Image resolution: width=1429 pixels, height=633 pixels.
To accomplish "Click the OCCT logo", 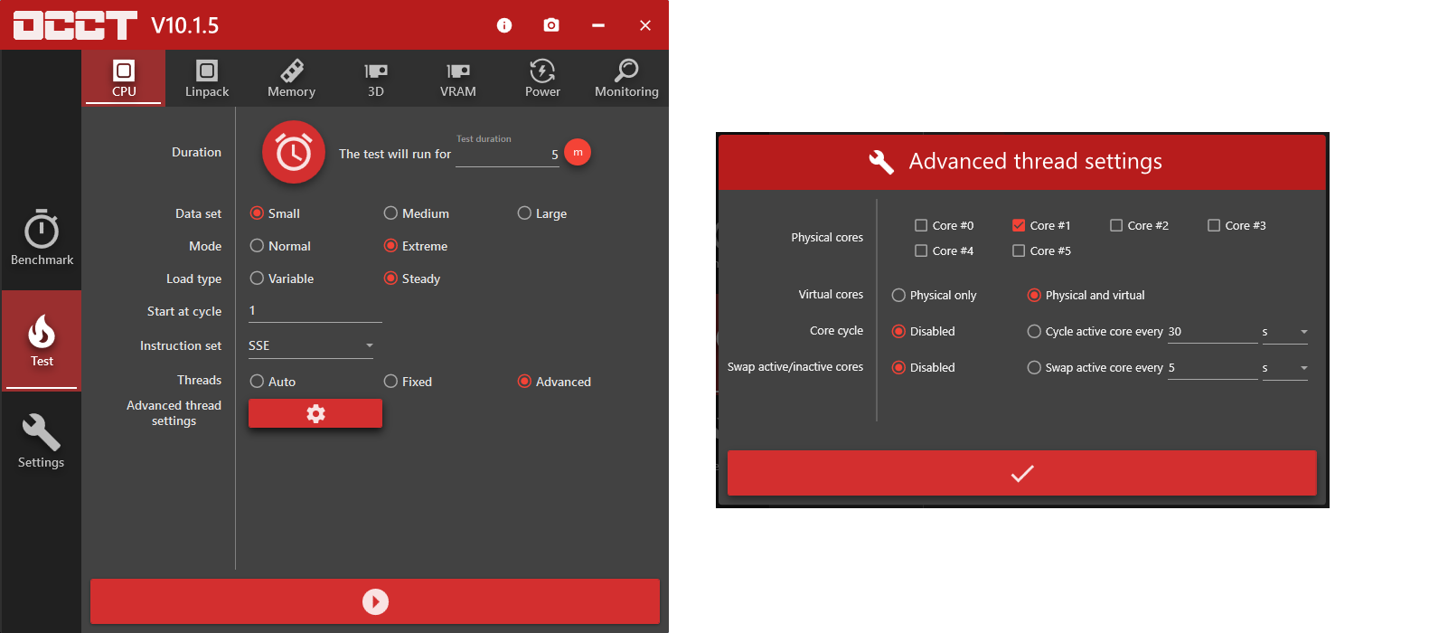I will [x=75, y=25].
